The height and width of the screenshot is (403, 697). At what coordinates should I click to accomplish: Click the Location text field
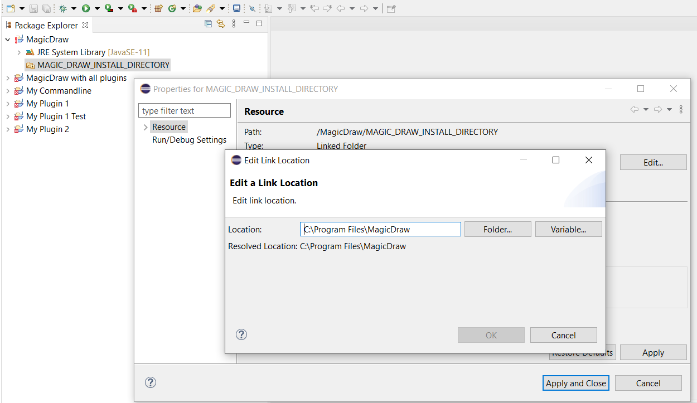coord(380,229)
